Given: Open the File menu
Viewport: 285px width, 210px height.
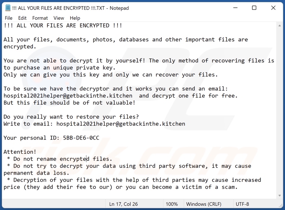Looking at the screenshot, I should point(9,18).
